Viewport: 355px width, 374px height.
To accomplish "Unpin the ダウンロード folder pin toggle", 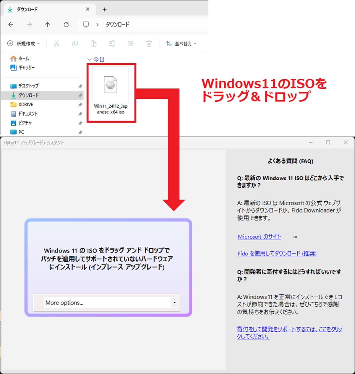I will point(80,95).
